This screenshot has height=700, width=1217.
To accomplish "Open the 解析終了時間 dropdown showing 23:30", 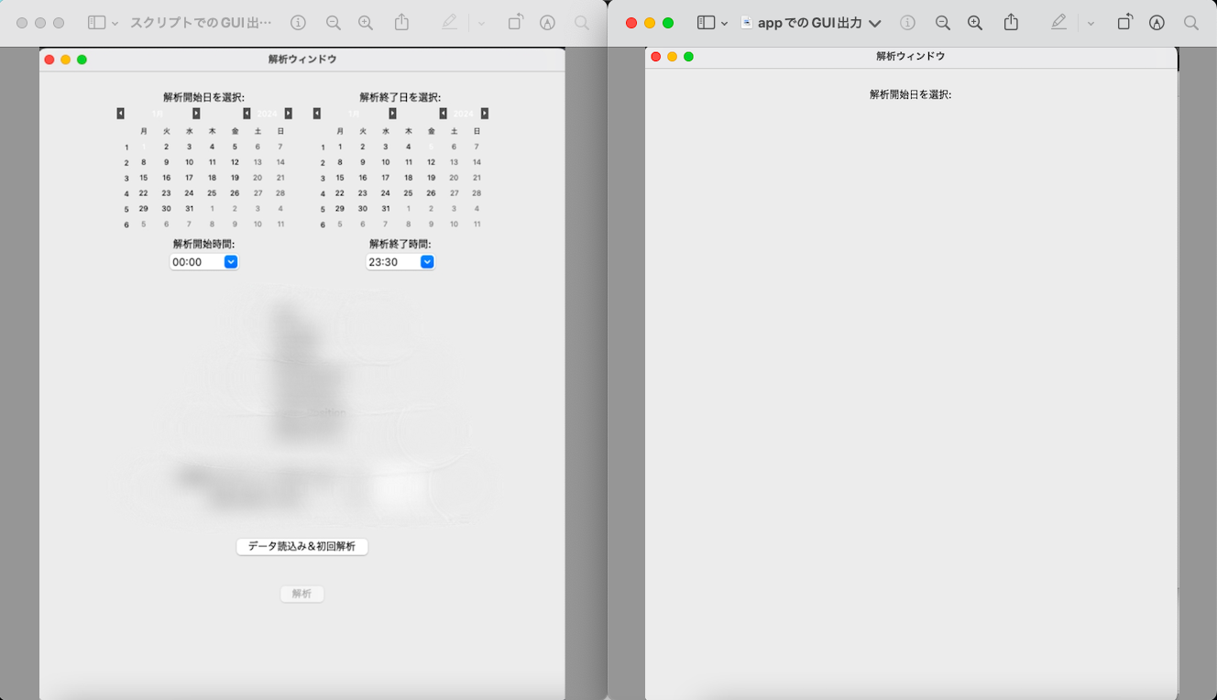I will [426, 261].
